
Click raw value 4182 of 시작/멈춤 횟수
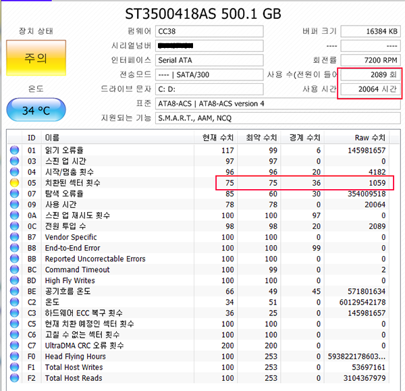click(x=377, y=172)
